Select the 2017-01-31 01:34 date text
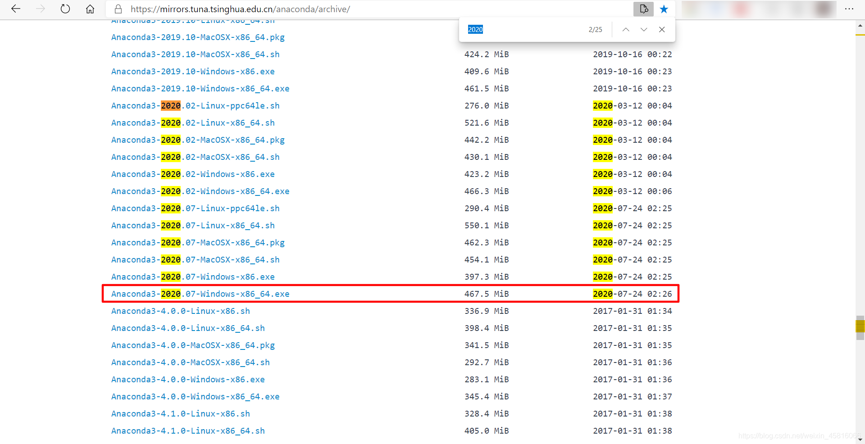This screenshot has height=444, width=865. [633, 311]
